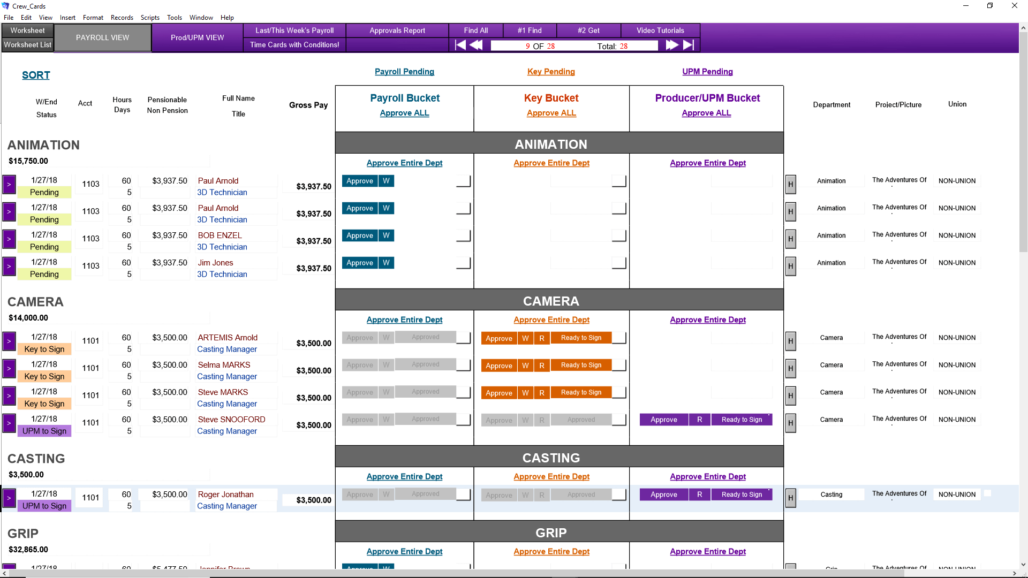Open the Video Tutorials
Screen dimensions: 1028x578
[x=660, y=31]
